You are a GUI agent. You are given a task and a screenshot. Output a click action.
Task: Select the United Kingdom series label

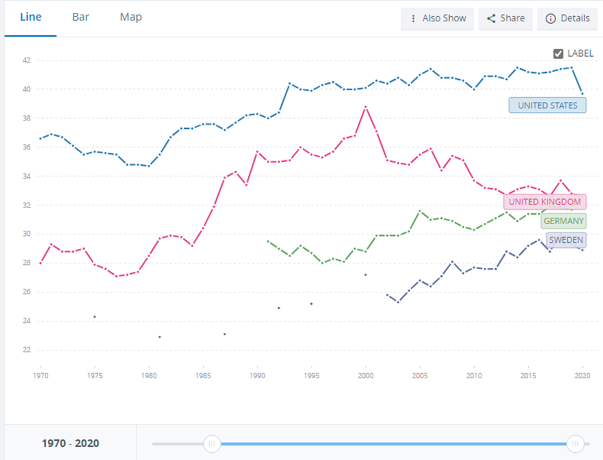click(x=544, y=202)
